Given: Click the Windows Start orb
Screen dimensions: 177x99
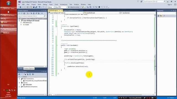Looking at the screenshot, I should (x=9, y=3).
